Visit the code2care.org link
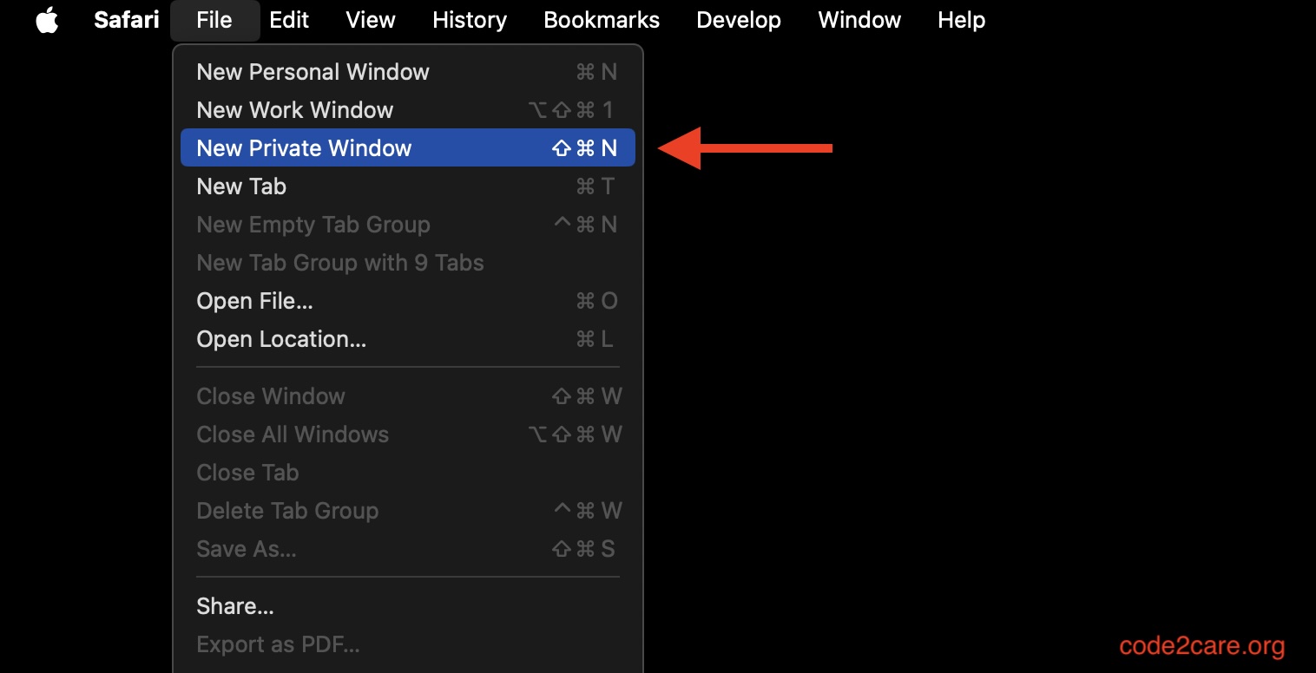Image resolution: width=1316 pixels, height=673 pixels. coord(1203,645)
